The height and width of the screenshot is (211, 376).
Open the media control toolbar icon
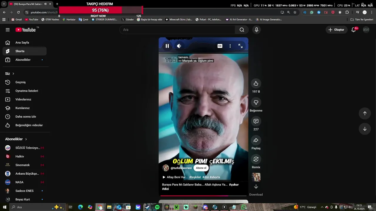[x=357, y=12]
